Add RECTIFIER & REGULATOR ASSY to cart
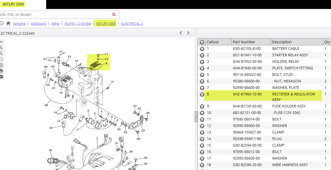The image size is (331, 170). click(x=202, y=94)
